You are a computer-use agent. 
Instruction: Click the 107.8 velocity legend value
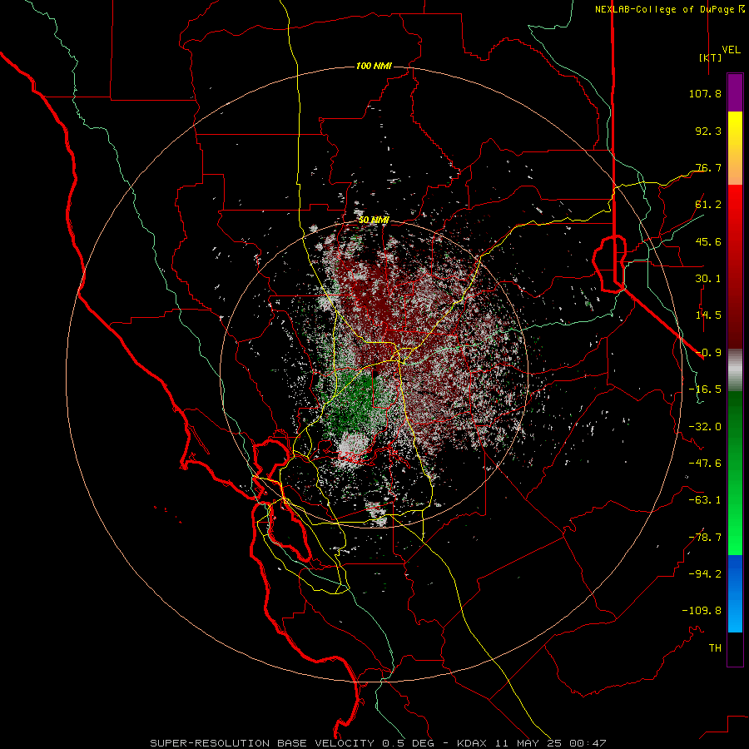click(705, 93)
